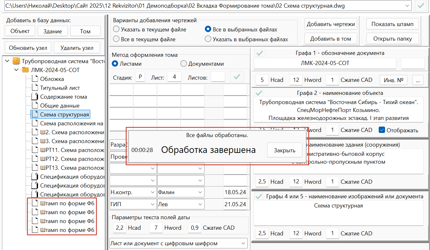Click the document icon of Обложка

pos(35,79)
